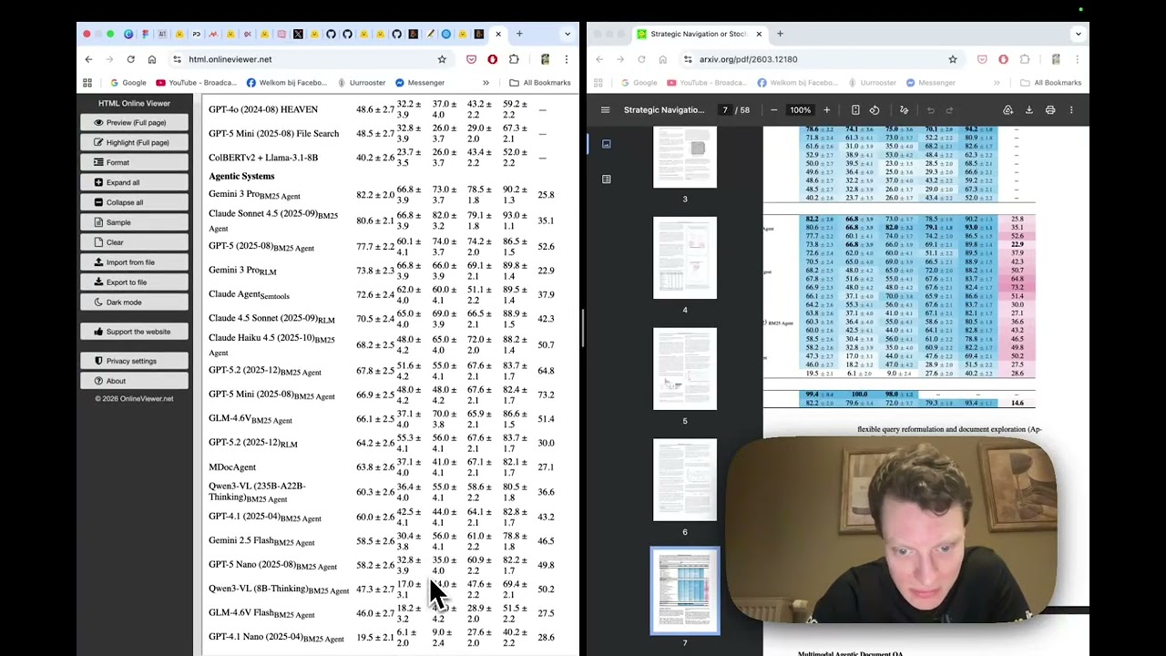Click the fit to page icon

coord(855,110)
